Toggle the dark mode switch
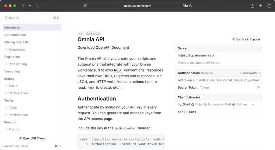Image resolution: width=275 pixels, height=150 pixels. (x=58, y=146)
